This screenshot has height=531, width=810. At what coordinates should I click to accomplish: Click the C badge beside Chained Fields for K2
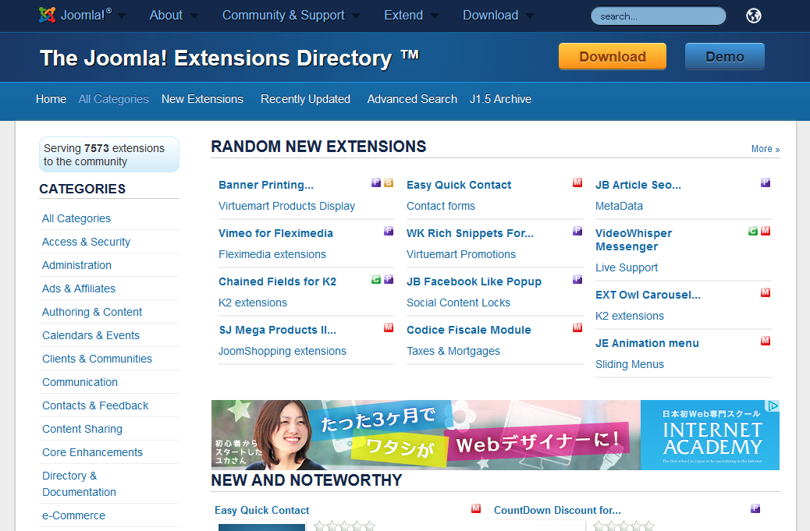pyautogui.click(x=376, y=279)
